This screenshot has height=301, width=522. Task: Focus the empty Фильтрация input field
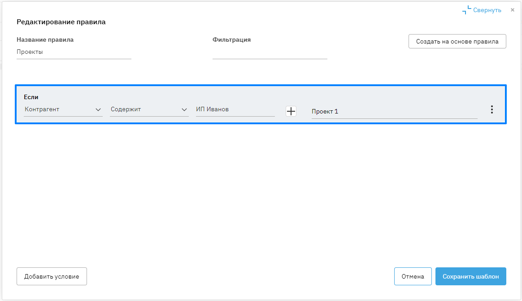click(270, 52)
